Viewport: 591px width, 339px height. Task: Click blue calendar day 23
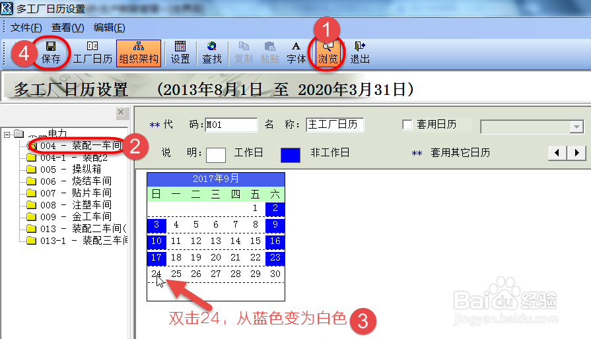(275, 258)
